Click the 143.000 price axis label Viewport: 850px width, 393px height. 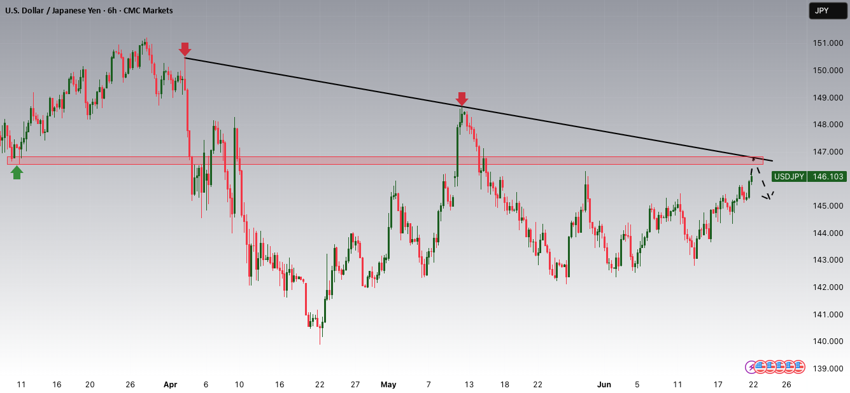(x=826, y=260)
